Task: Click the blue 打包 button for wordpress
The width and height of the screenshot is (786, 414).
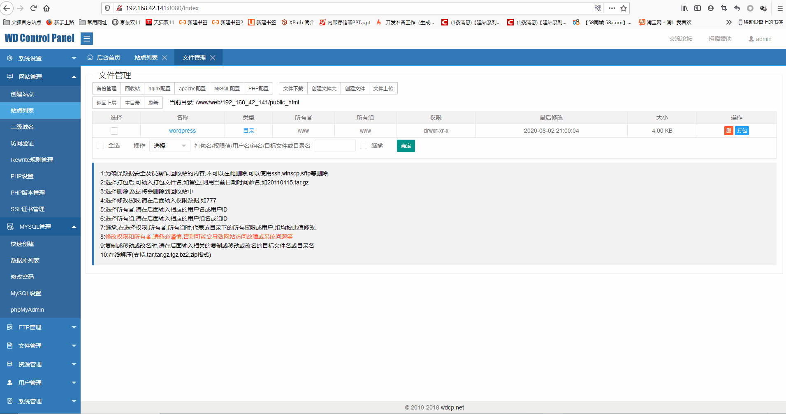Action: (742, 131)
